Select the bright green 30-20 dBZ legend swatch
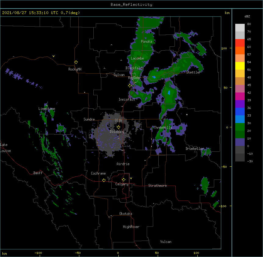Viewport: 263px width, 257px height. [240, 127]
